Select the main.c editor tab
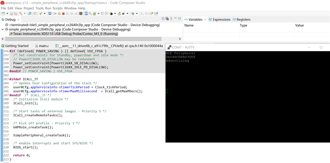 [44, 46]
